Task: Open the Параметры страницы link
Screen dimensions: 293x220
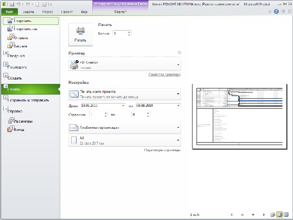Action: click(x=162, y=150)
